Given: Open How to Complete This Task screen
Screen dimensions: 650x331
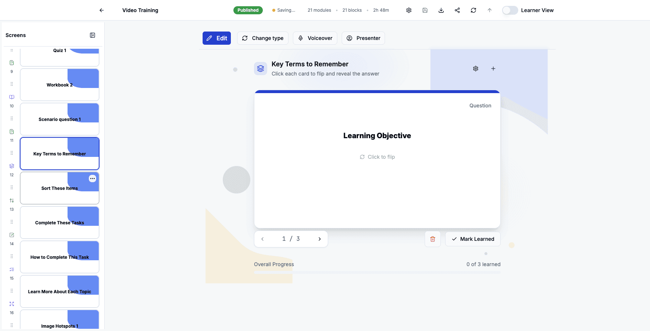Looking at the screenshot, I should coord(59,257).
